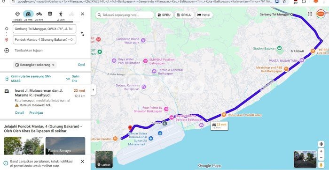329x170 pixels.
Task: Choose the cycling travel mode
Action: click(x=71, y=14)
